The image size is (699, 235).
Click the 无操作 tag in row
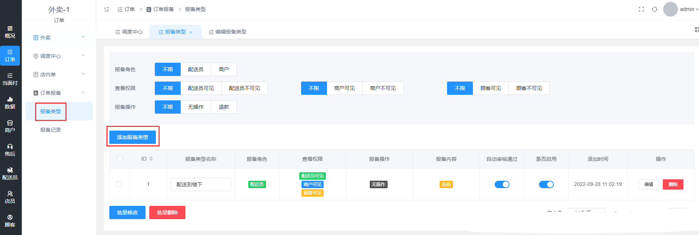pos(379,184)
